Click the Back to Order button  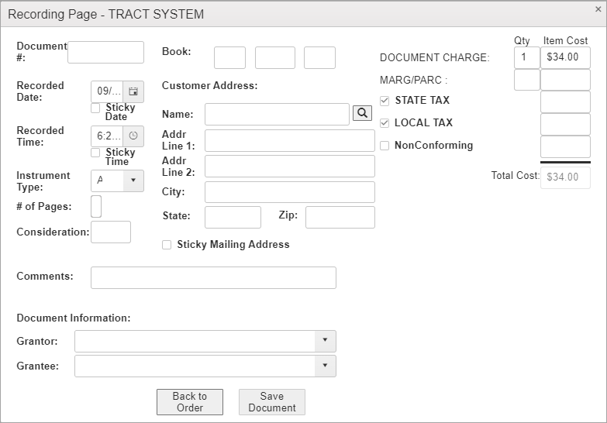point(189,402)
